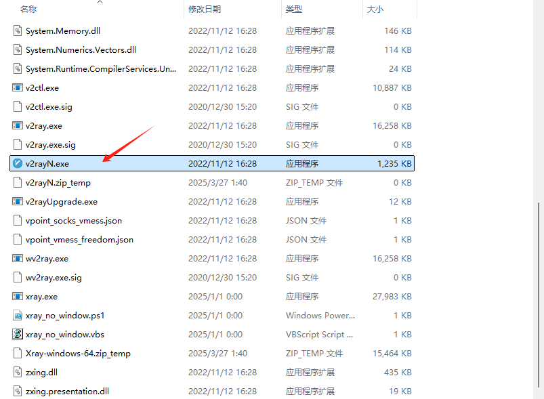Select the file name xray_no_window.vbs
Viewport: 544px width, 399px height.
(65, 335)
